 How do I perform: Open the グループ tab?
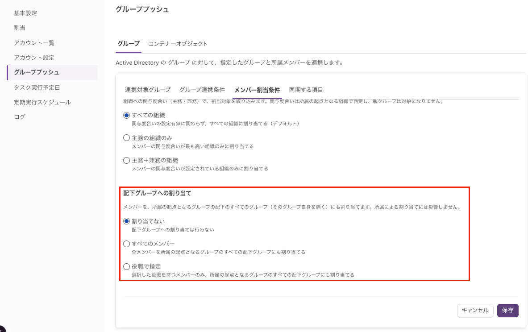click(128, 44)
